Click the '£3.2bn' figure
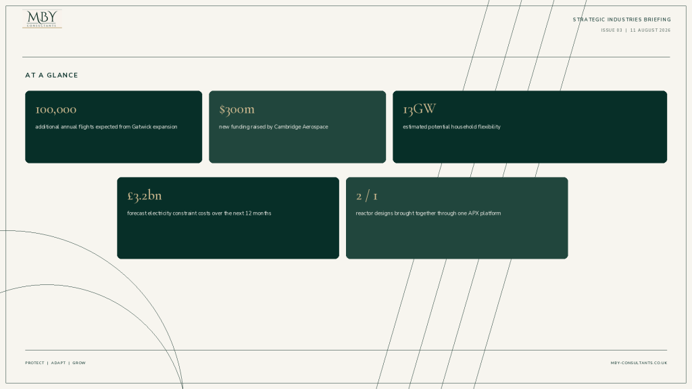The height and width of the screenshot is (389, 692). [145, 195]
